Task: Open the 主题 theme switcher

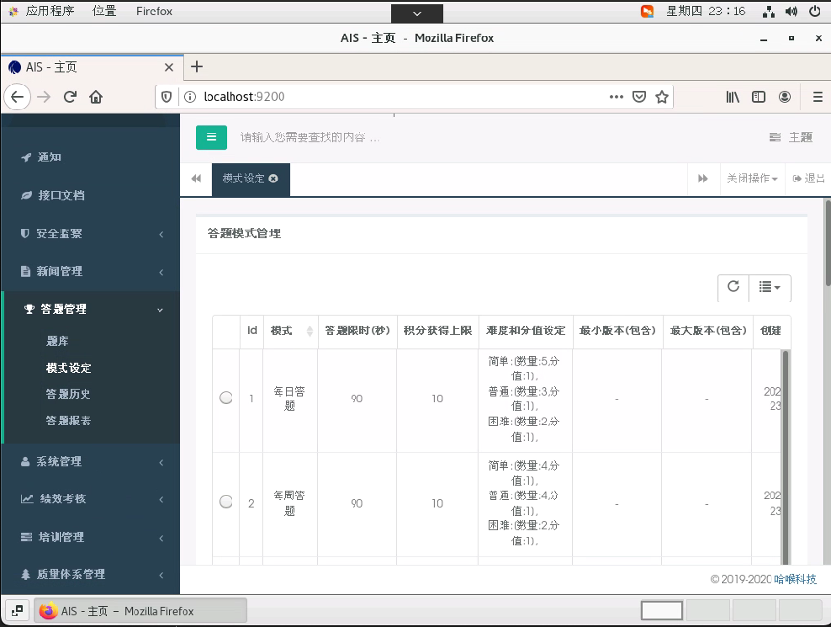Action: click(x=791, y=137)
